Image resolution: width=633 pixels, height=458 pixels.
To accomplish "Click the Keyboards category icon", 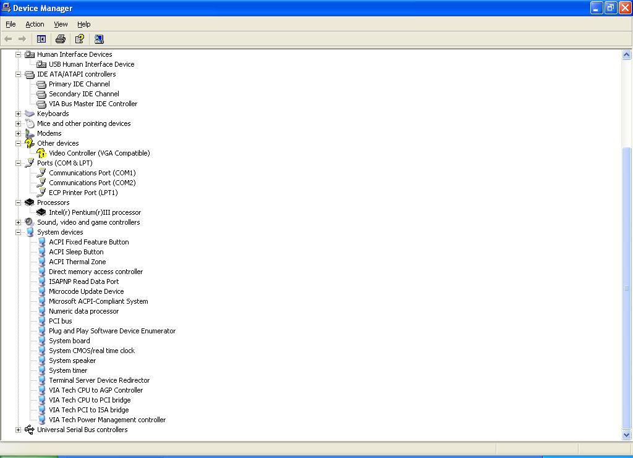I will [30, 114].
